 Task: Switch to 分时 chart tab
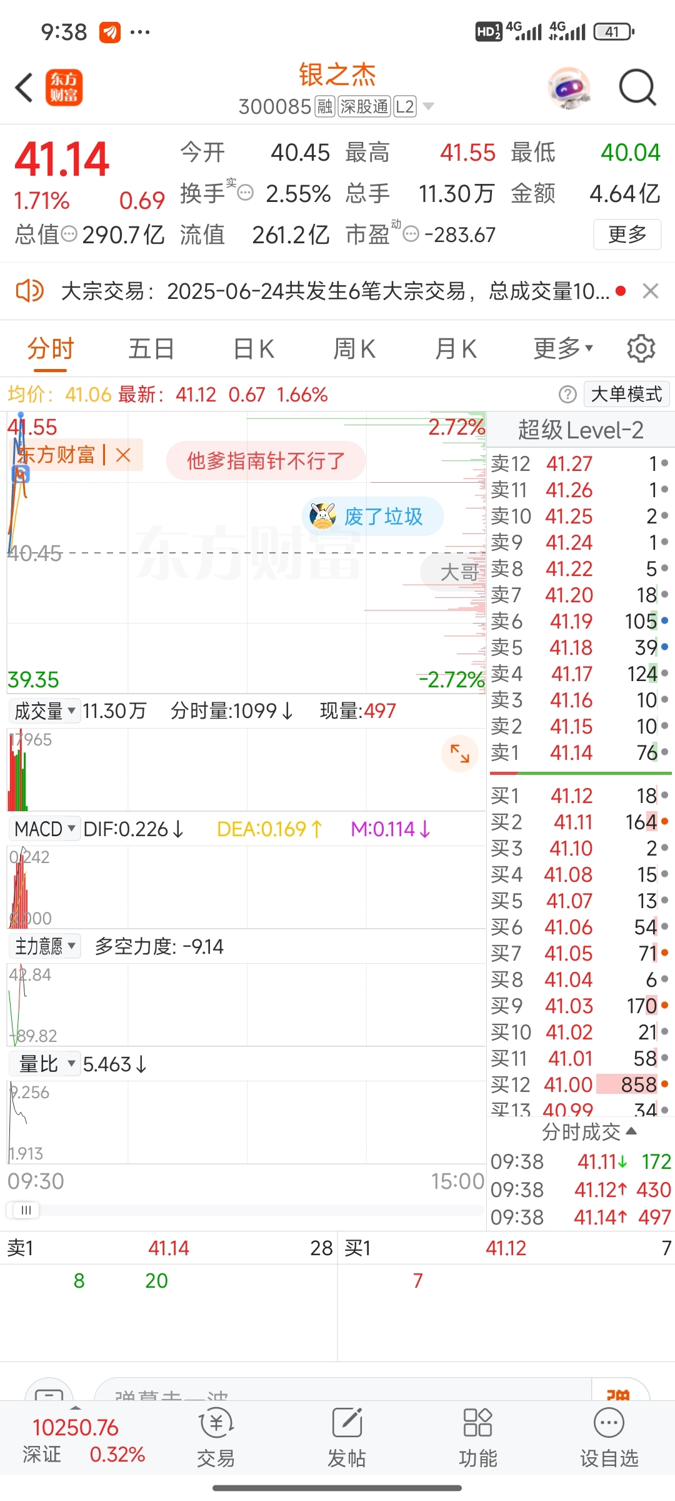click(51, 348)
